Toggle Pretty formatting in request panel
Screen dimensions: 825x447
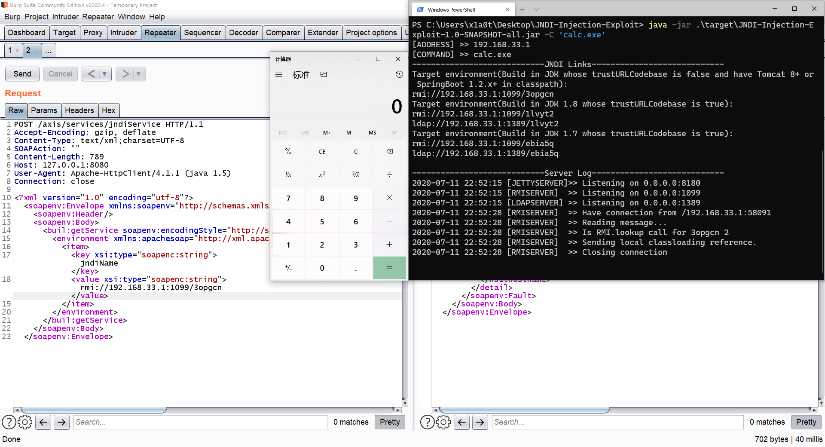(390, 422)
